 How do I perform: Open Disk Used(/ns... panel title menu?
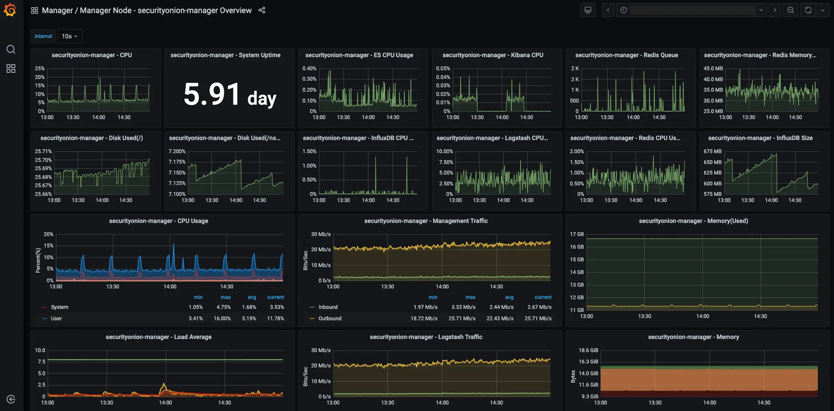(225, 138)
